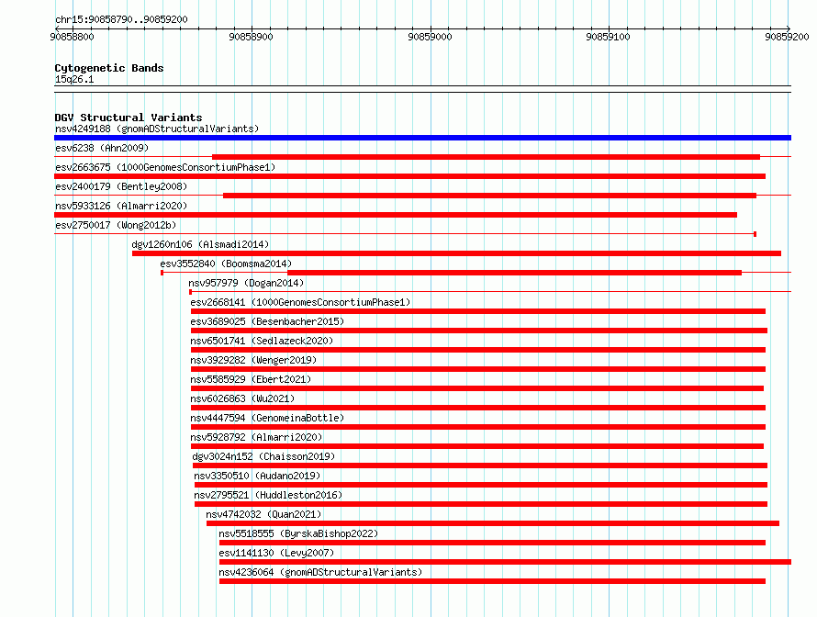
Task: Click ruler position 90858800
Action: tap(72, 37)
